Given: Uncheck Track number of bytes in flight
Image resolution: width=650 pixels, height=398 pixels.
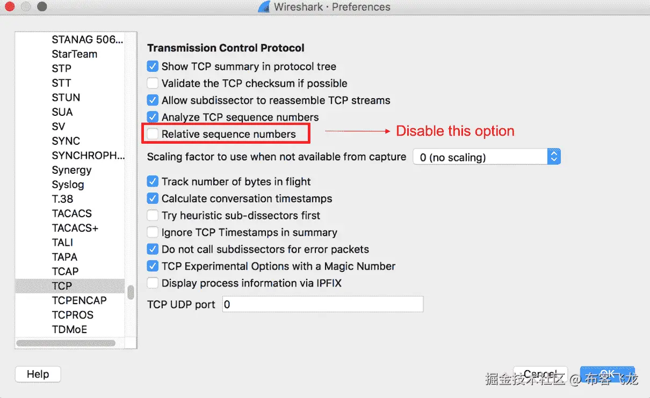Looking at the screenshot, I should [153, 181].
